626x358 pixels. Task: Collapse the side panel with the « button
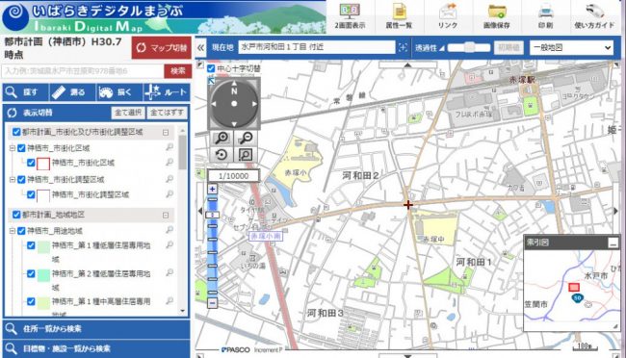click(x=201, y=48)
